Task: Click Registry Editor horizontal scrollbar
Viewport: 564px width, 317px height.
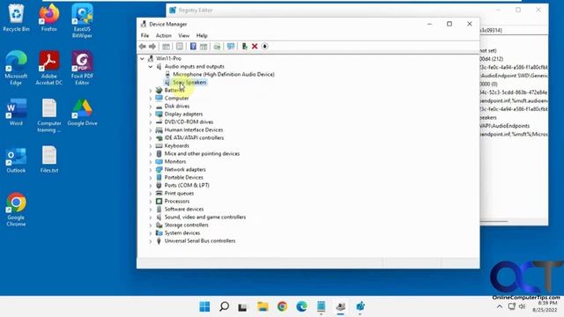Action: click(x=494, y=222)
